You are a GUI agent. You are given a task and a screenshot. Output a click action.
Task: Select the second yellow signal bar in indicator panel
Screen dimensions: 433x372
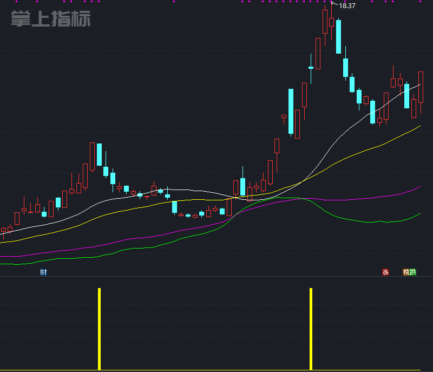[x=311, y=329]
